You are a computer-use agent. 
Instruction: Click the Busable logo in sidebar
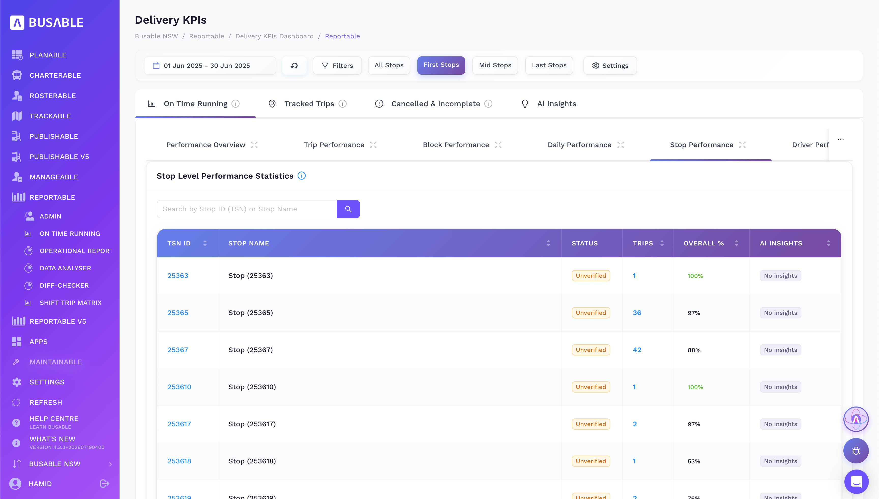[47, 23]
